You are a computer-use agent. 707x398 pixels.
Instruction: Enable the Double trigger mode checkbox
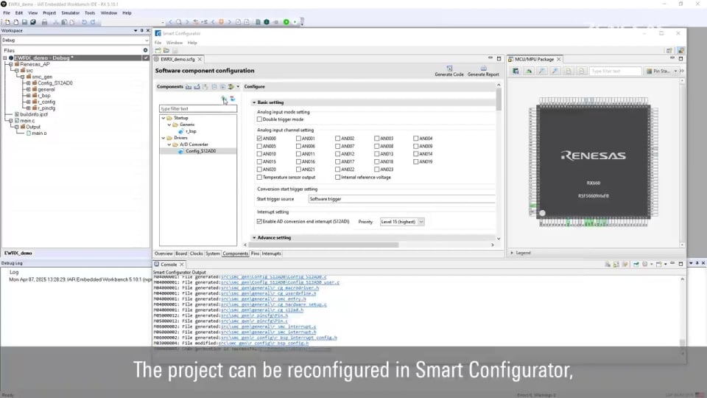pyautogui.click(x=259, y=119)
